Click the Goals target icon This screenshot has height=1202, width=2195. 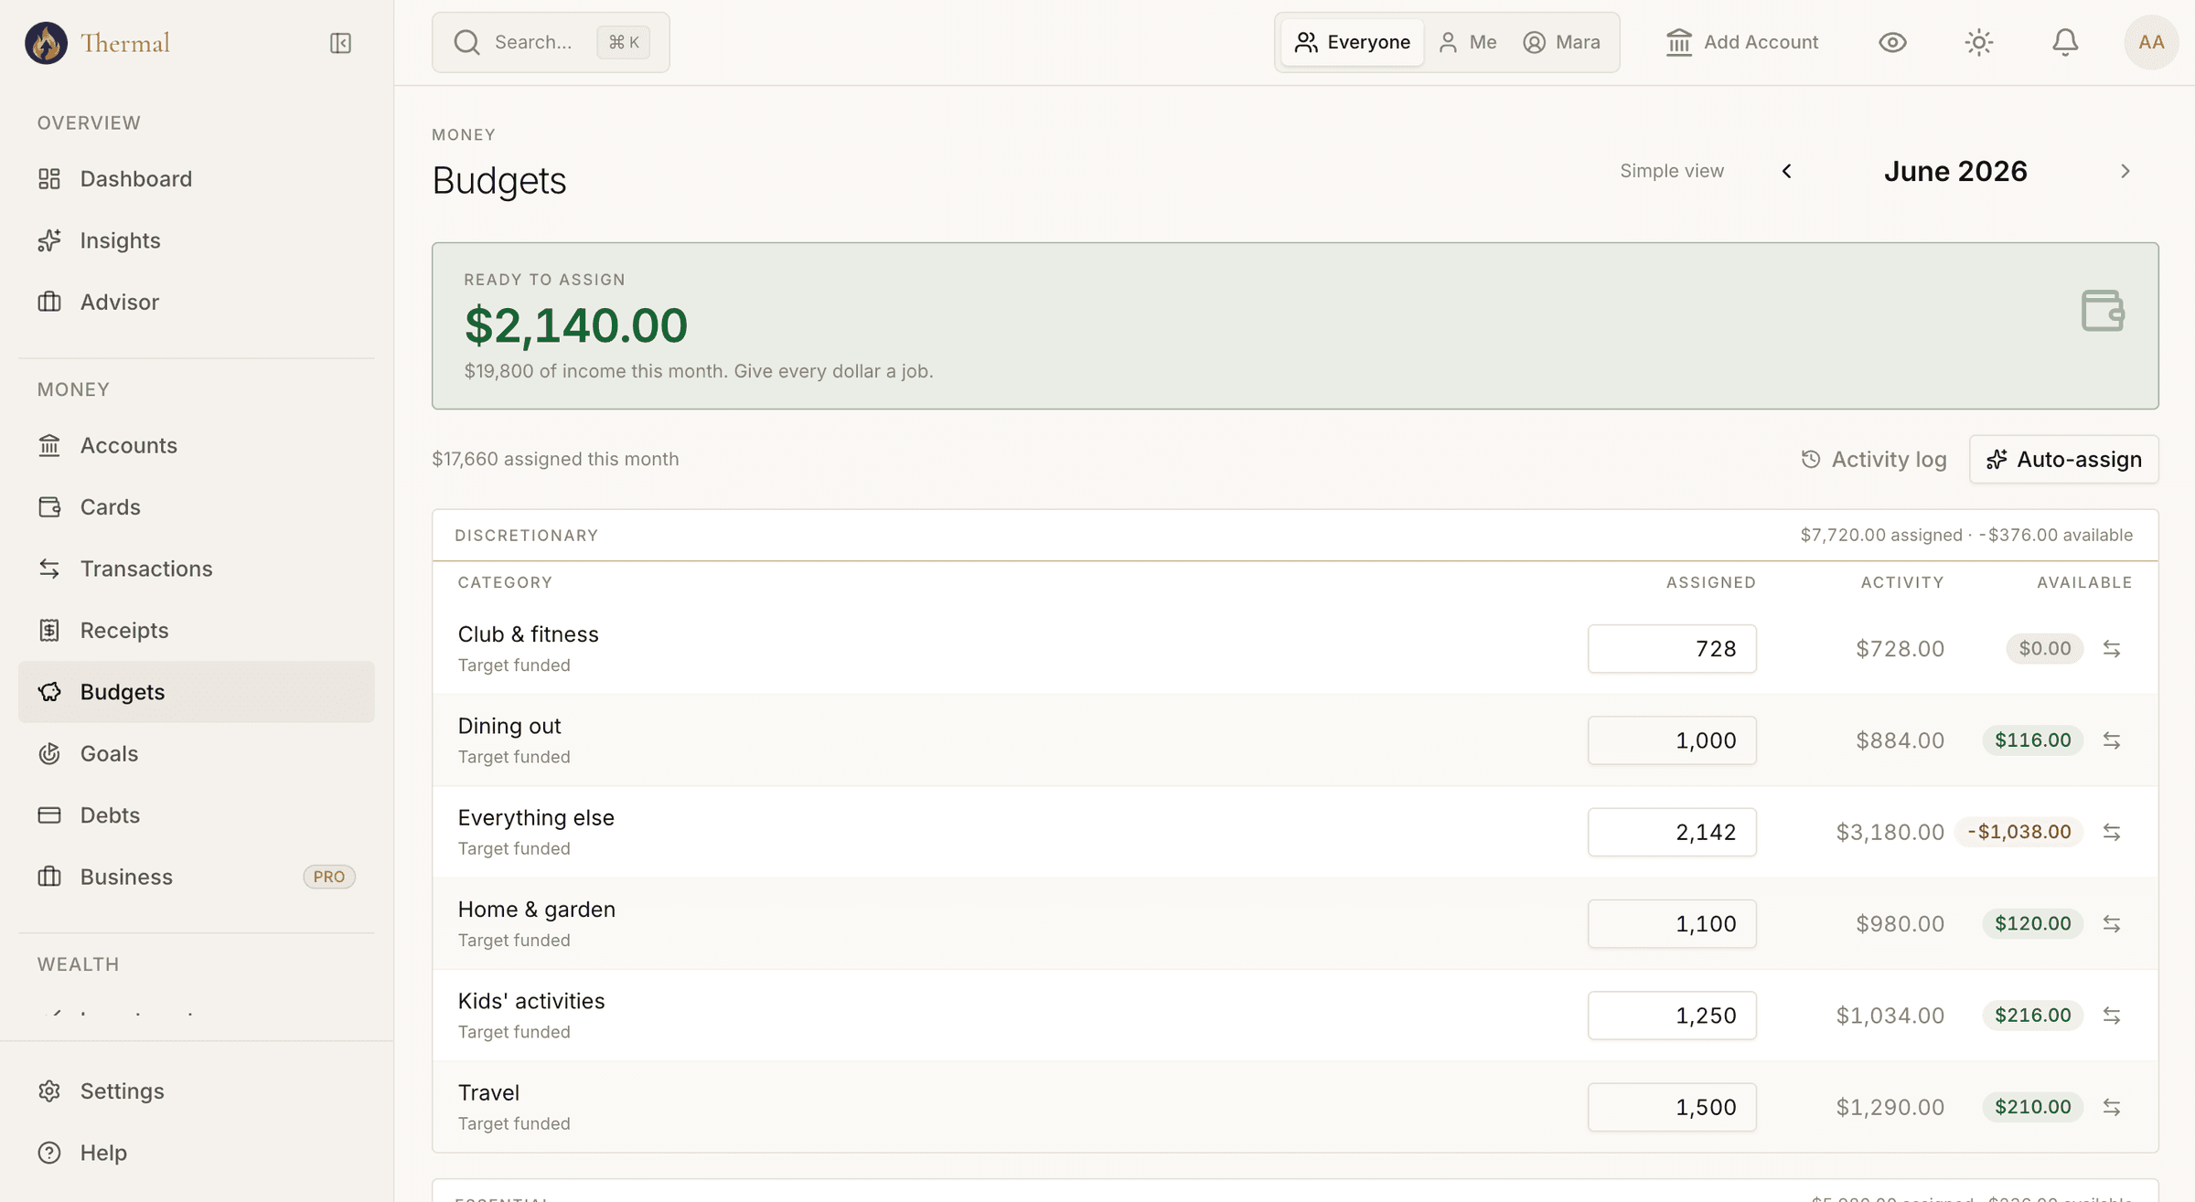click(x=49, y=753)
